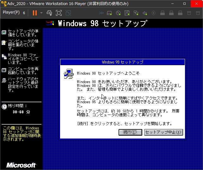This screenshot has width=203, height=170.
Task: Open the power options dropdown arrow
Action: click(x=41, y=13)
